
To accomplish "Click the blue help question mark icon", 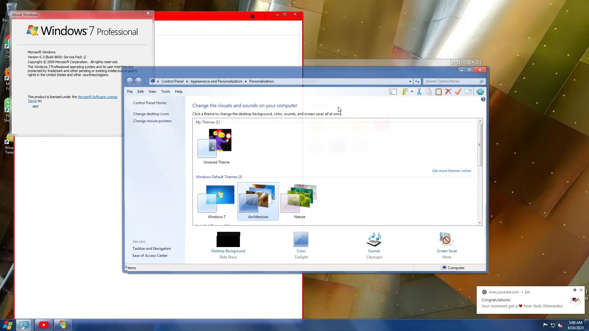I will (483, 99).
